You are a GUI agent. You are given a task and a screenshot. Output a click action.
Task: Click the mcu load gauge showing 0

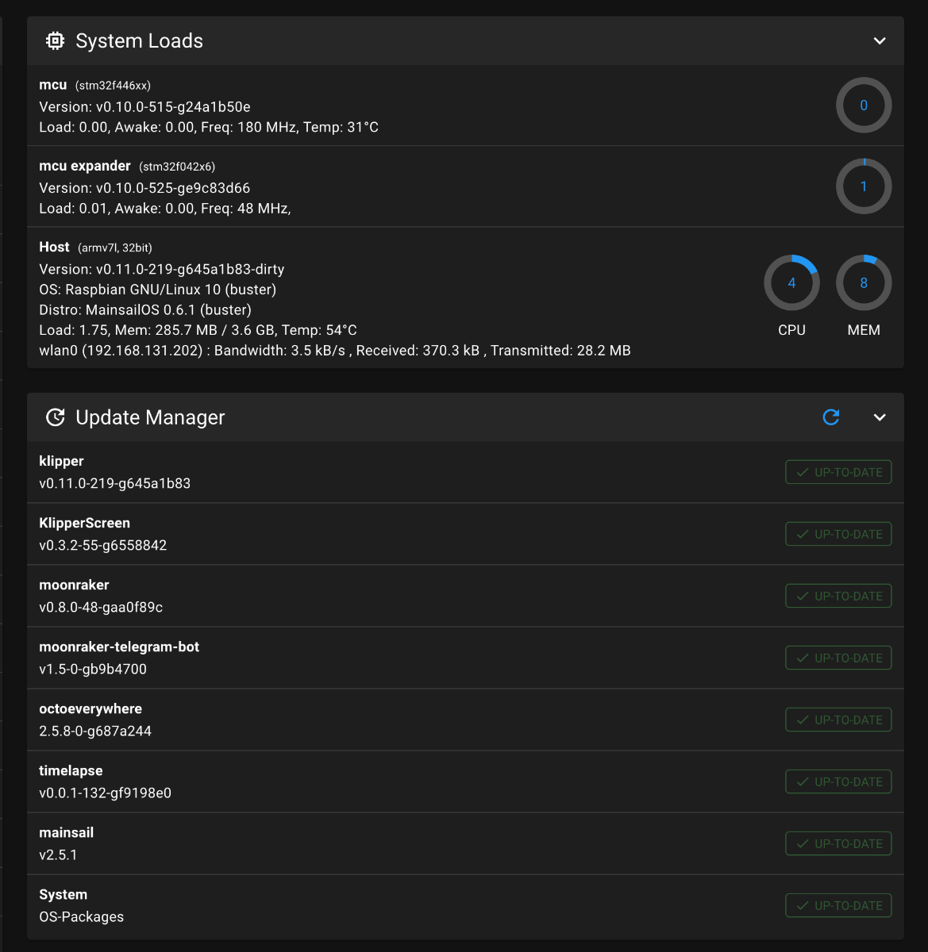coord(864,105)
